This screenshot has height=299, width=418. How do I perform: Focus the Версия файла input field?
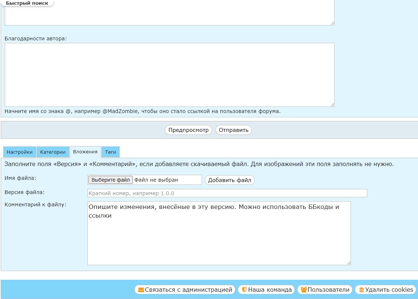pos(227,193)
